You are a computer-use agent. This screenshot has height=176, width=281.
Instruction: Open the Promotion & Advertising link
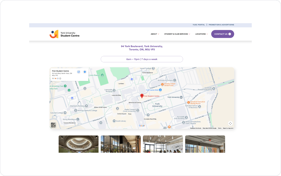click(221, 25)
